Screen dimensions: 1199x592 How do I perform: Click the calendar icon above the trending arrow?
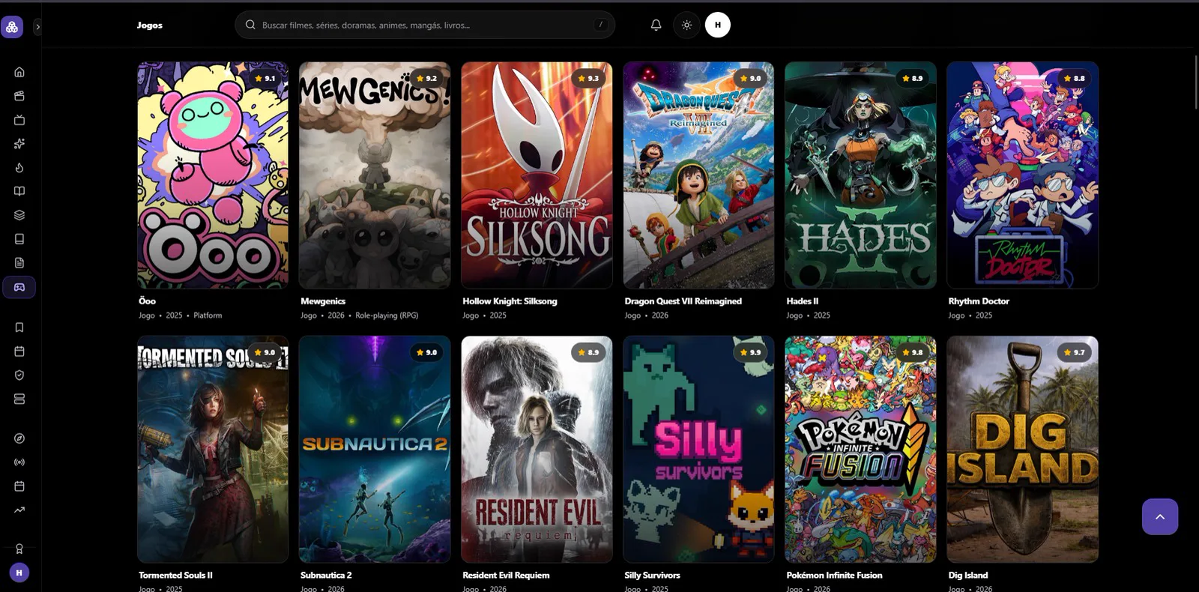pos(19,486)
